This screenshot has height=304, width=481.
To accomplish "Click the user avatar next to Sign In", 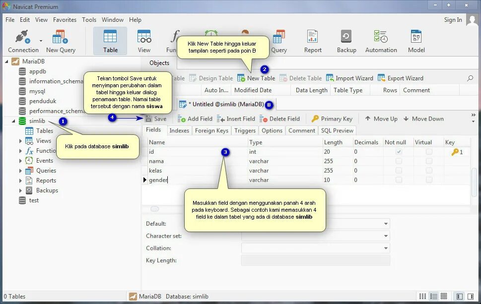I will click(x=472, y=20).
